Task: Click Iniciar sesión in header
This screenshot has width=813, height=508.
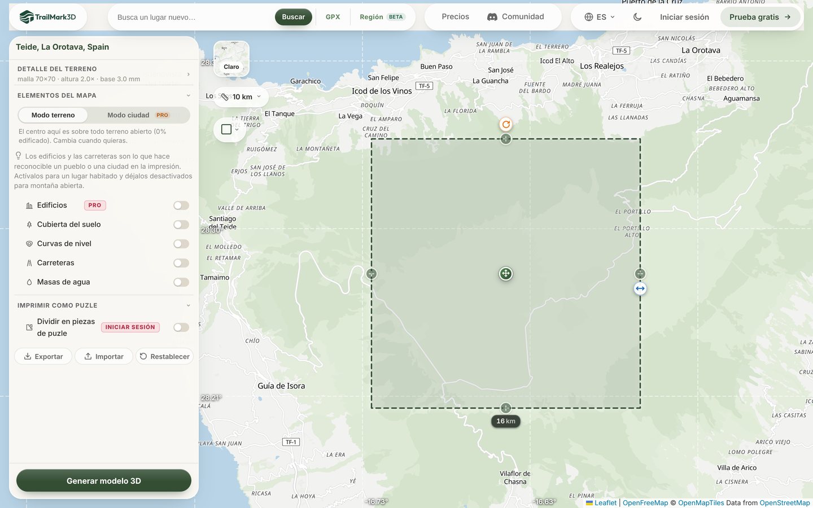Action: [x=684, y=17]
